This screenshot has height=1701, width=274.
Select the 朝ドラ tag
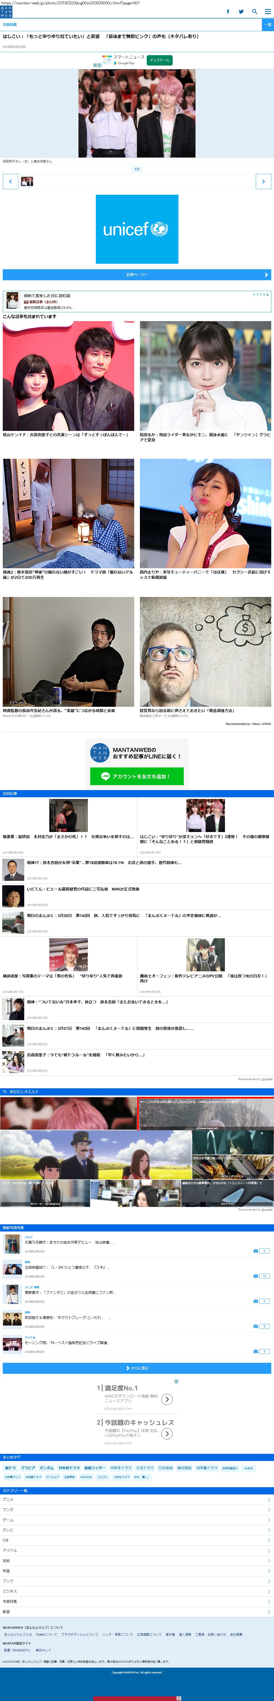point(10,1468)
